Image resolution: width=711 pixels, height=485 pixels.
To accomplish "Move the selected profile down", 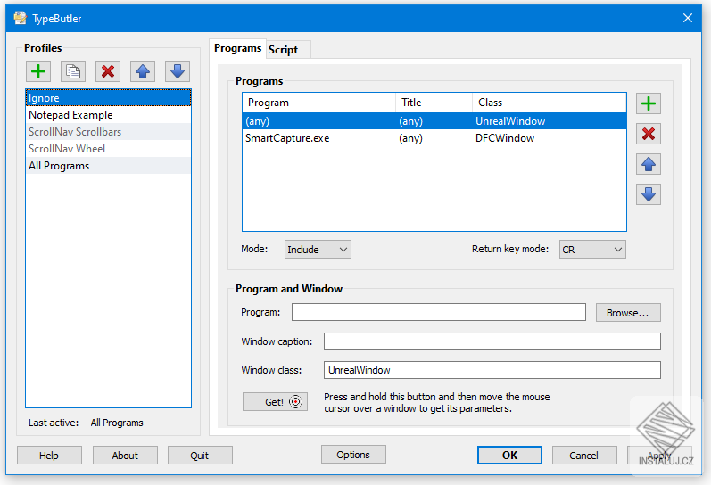I will 178,71.
